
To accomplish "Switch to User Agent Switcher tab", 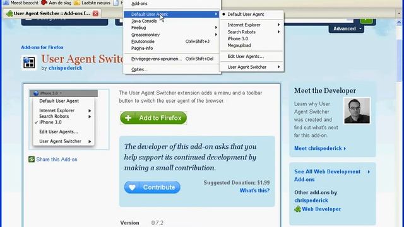I will pyautogui.click(x=52, y=13).
